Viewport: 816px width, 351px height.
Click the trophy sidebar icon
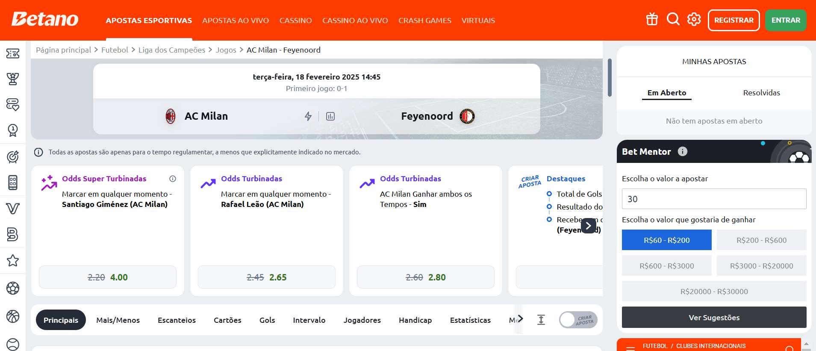point(13,79)
